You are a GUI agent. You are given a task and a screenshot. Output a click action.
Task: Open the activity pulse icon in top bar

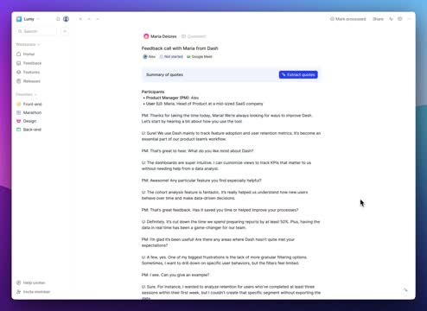coord(391,19)
